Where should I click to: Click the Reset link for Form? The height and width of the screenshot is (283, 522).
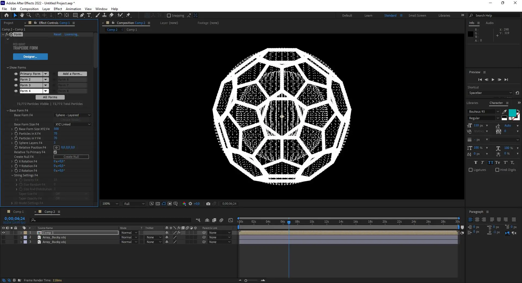pyautogui.click(x=57, y=34)
